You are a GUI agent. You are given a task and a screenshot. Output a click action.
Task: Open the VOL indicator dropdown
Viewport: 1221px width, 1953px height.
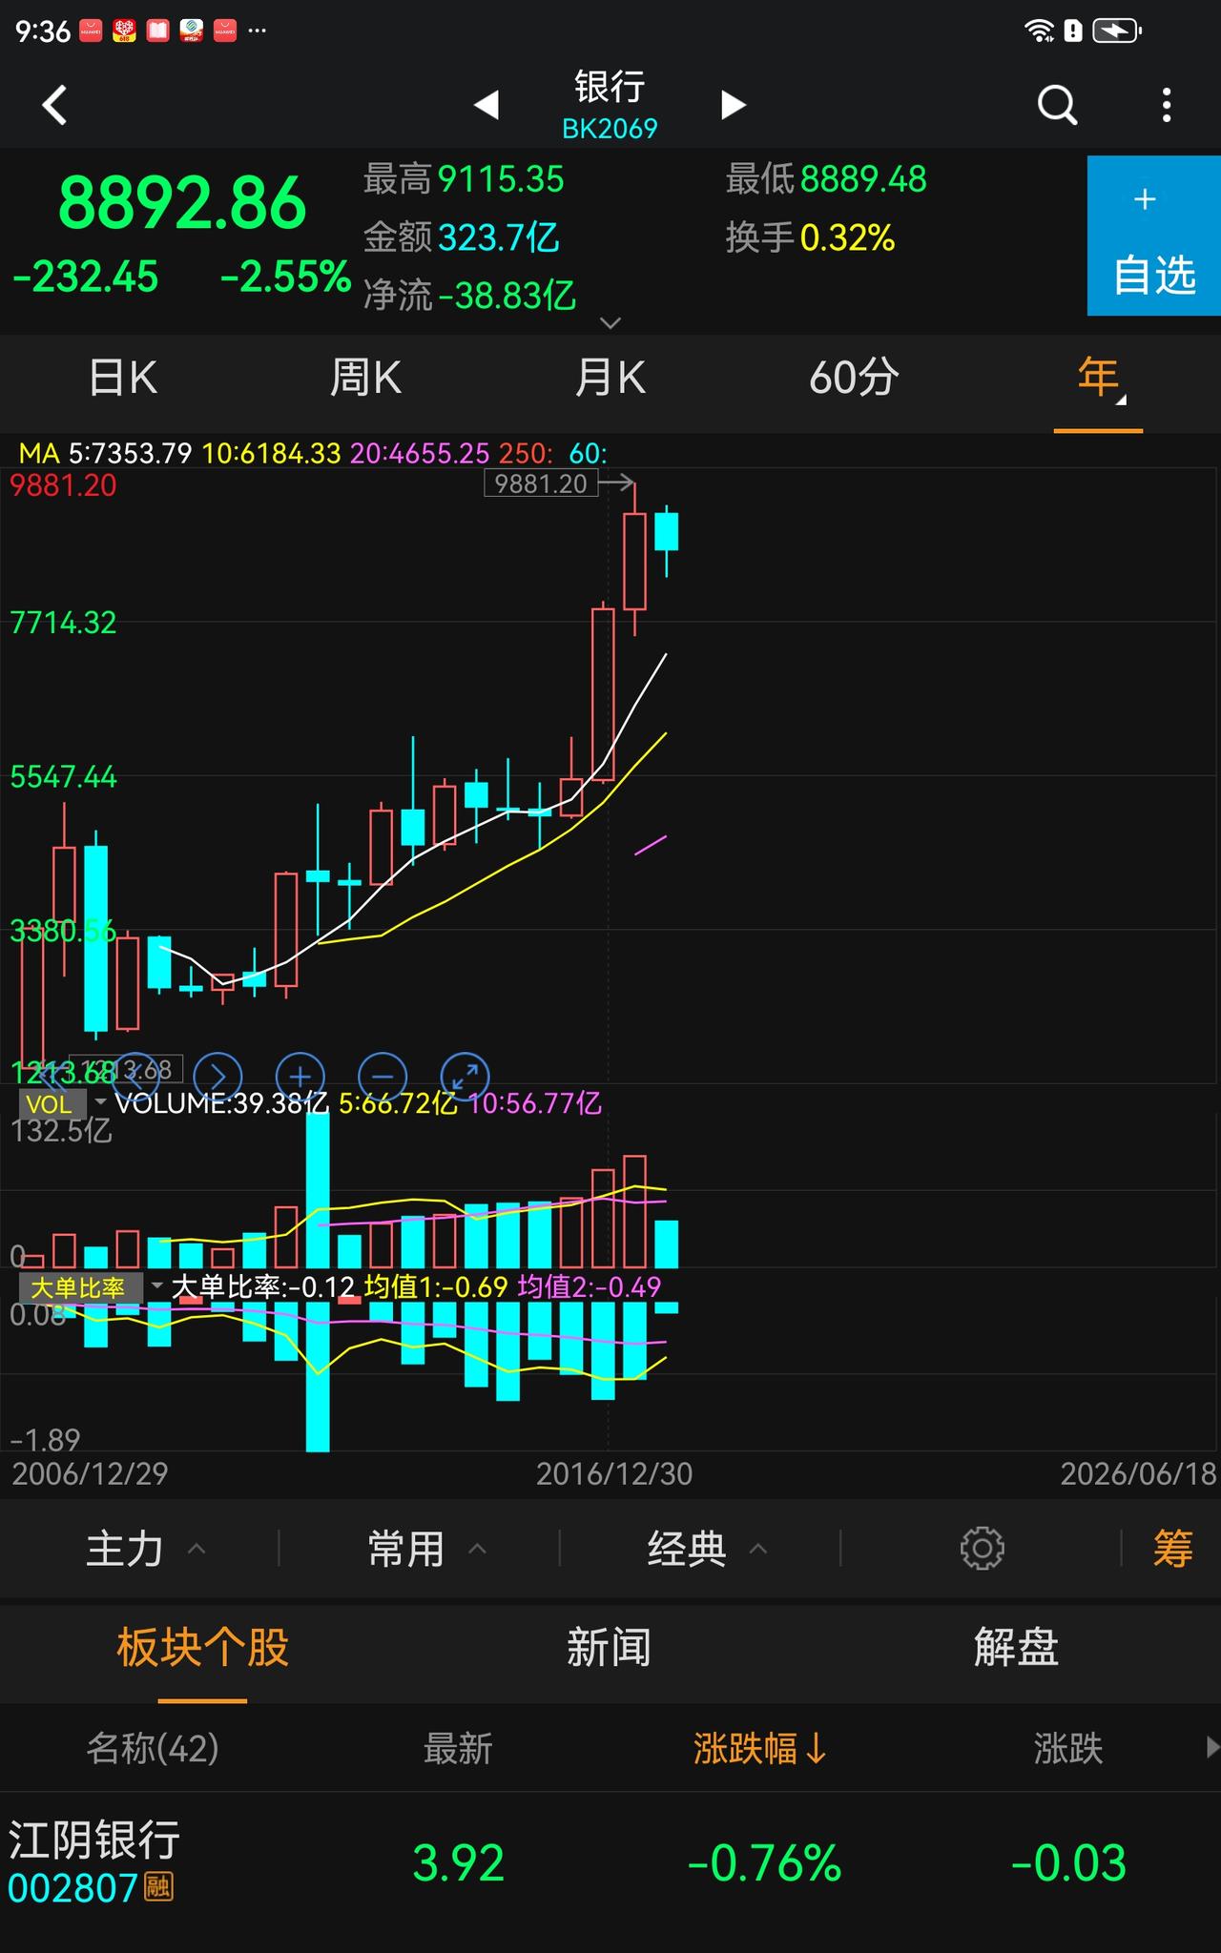point(63,1104)
